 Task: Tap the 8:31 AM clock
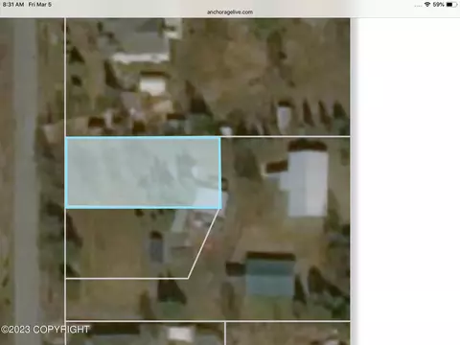(x=13, y=5)
